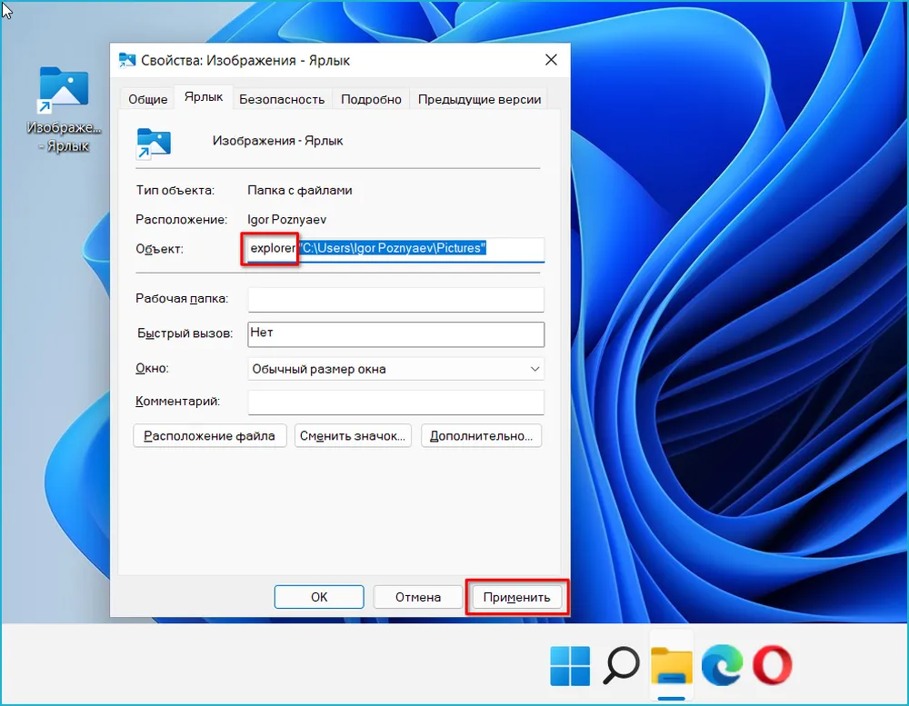Launch Opera browser from the taskbar
Image resolution: width=909 pixels, height=706 pixels.
772,667
